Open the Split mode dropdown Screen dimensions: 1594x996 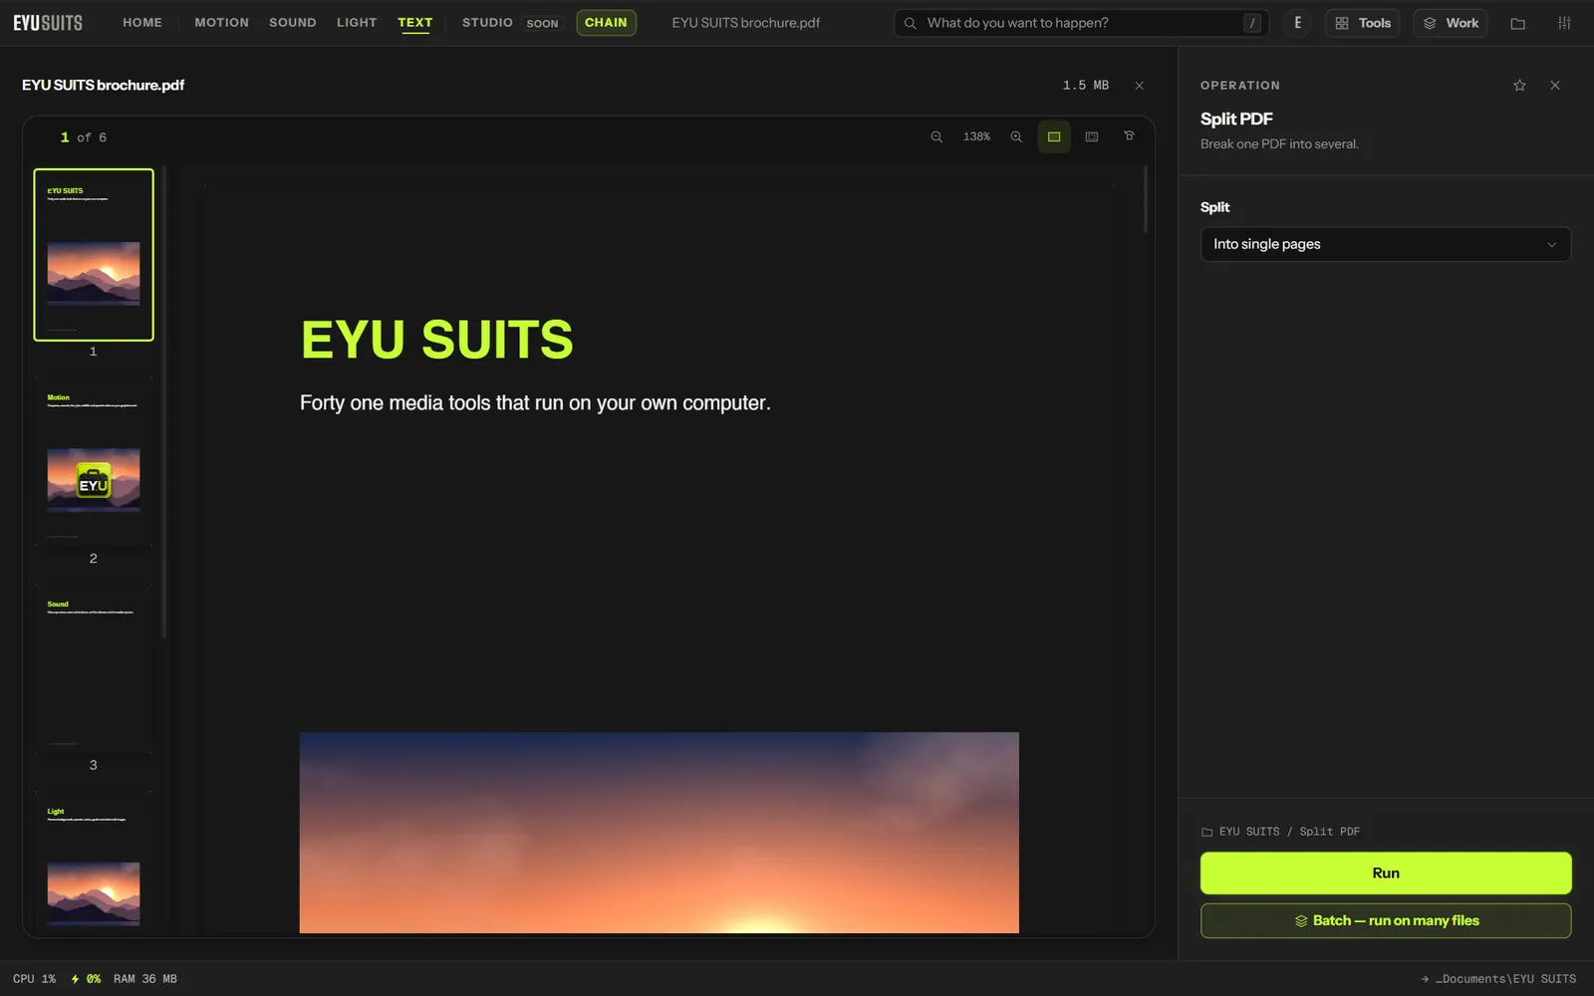pos(1386,244)
